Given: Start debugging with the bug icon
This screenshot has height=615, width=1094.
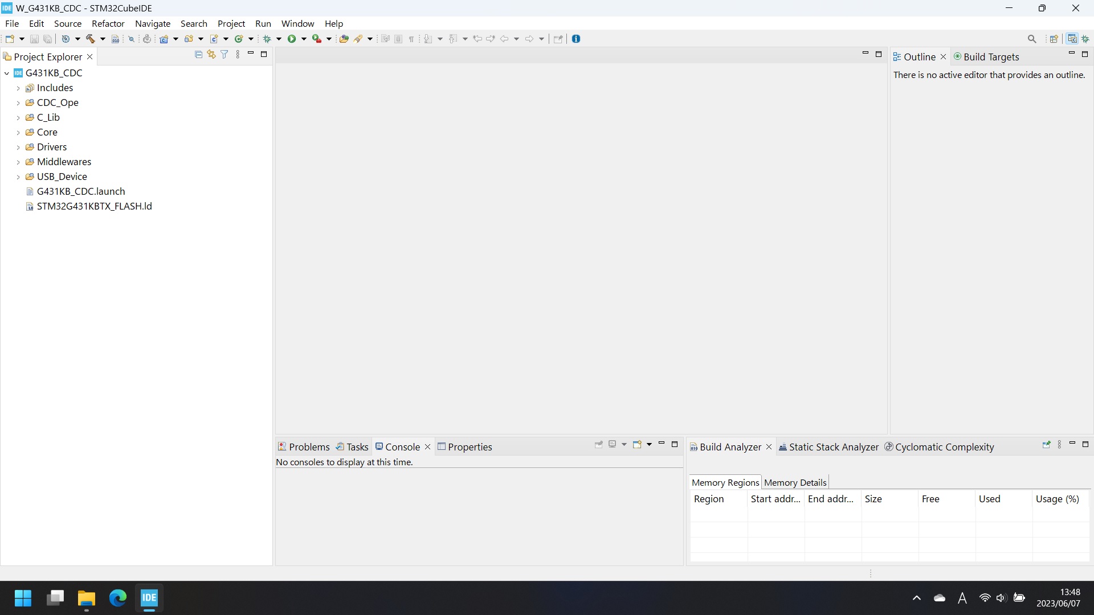Looking at the screenshot, I should point(267,39).
